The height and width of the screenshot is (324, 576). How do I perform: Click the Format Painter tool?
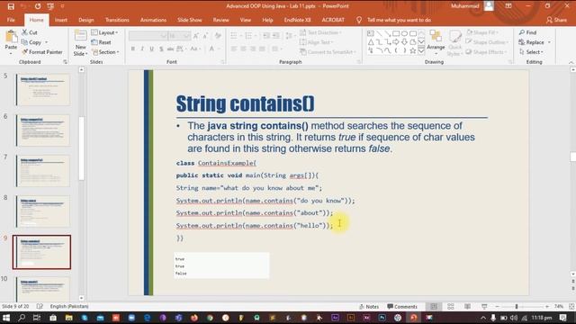pyautogui.click(x=42, y=52)
